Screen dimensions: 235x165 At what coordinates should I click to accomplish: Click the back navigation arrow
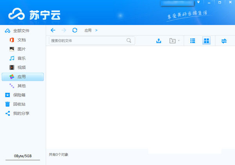53,30
